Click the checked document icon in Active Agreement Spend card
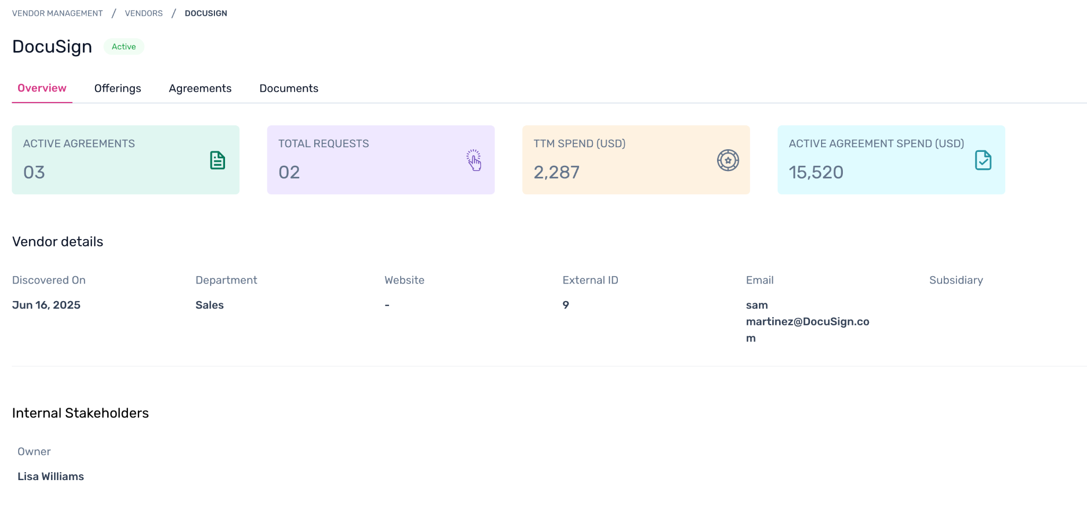The height and width of the screenshot is (521, 1087). tap(983, 160)
